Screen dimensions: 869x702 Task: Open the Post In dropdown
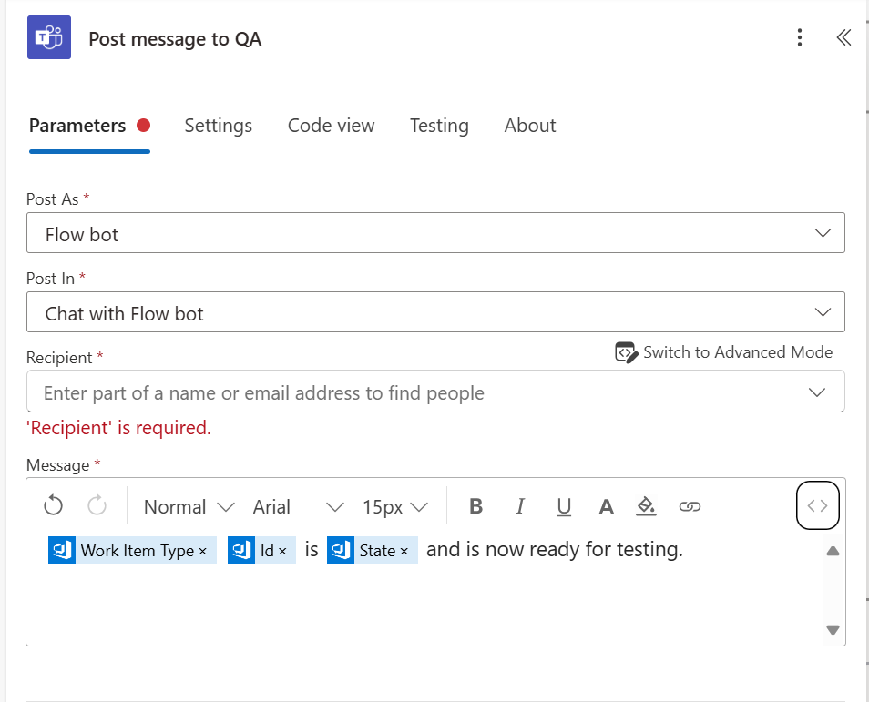(435, 312)
